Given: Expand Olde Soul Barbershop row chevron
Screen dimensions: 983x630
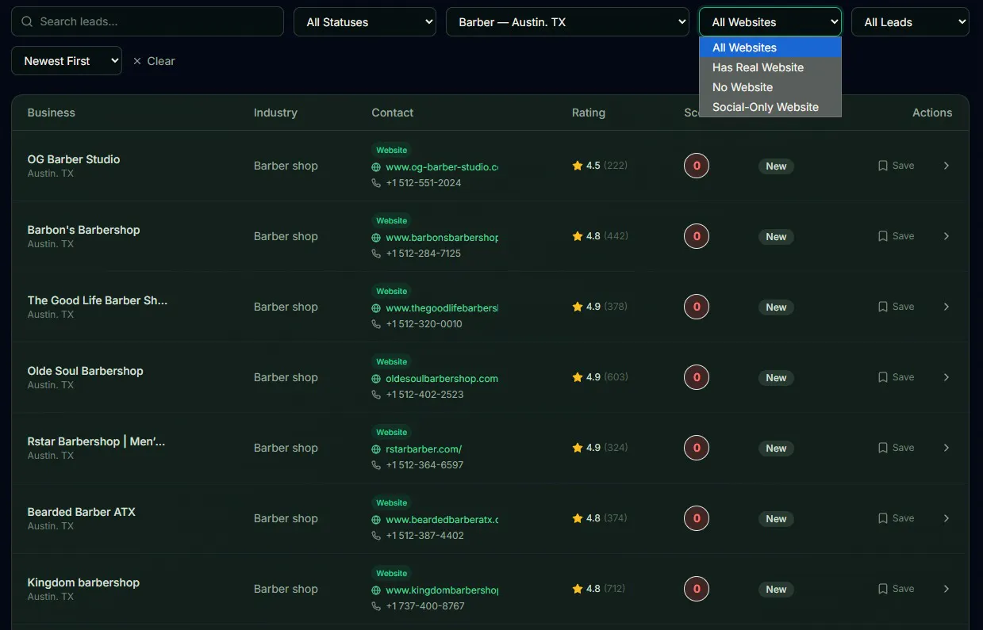Looking at the screenshot, I should pos(947,377).
